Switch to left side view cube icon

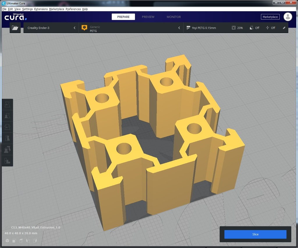point(28,241)
